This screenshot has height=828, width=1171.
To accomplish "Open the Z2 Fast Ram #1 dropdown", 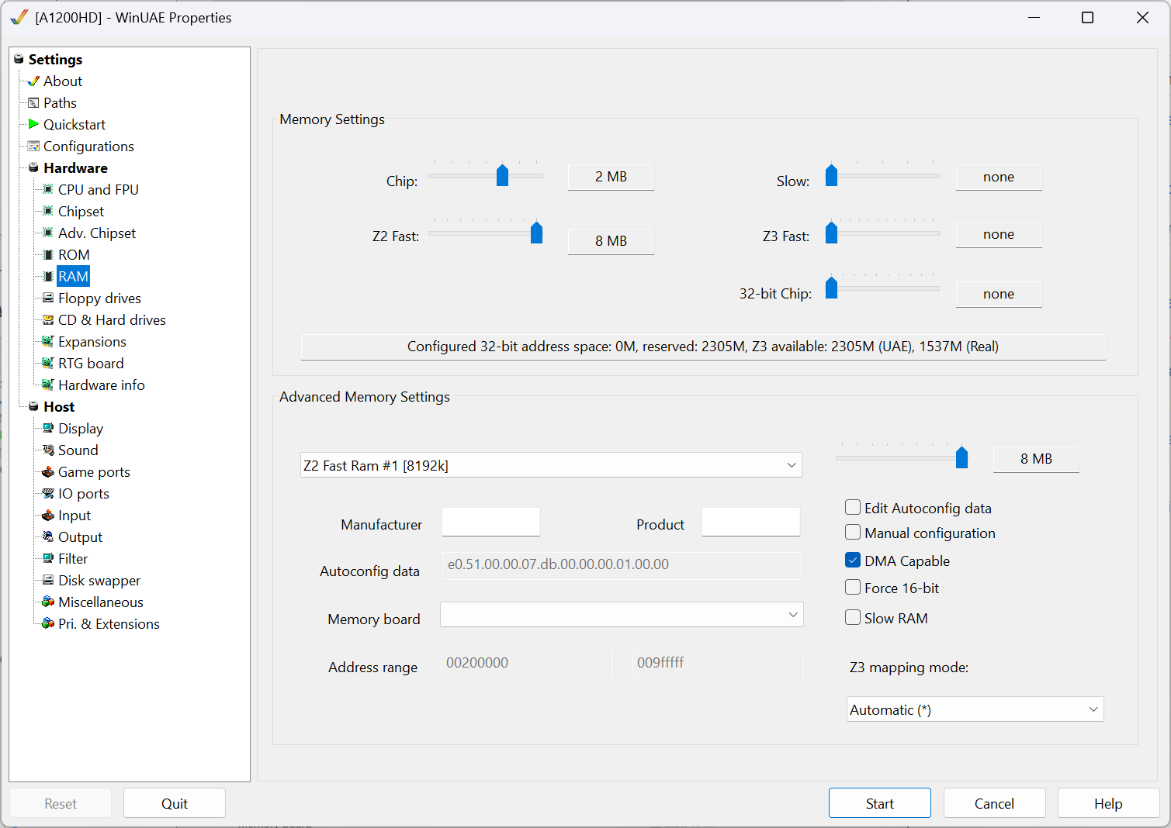I will click(x=551, y=465).
